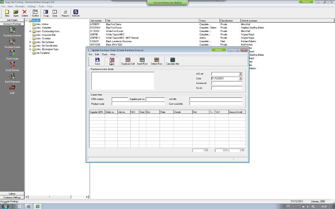The image size is (335, 209).
Task: Sort by Classification column header
Action: [x=230, y=21]
